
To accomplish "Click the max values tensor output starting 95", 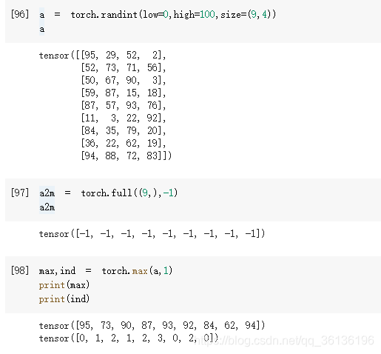I will (x=152, y=325).
